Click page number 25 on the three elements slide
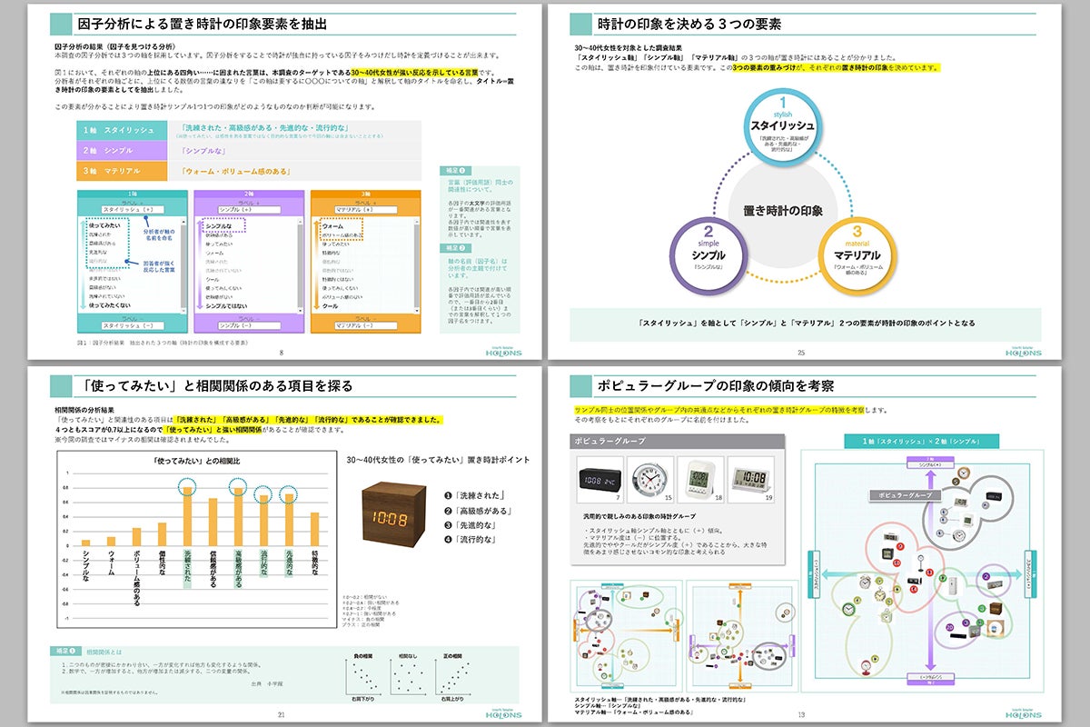This screenshot has width=1090, height=727. point(801,354)
